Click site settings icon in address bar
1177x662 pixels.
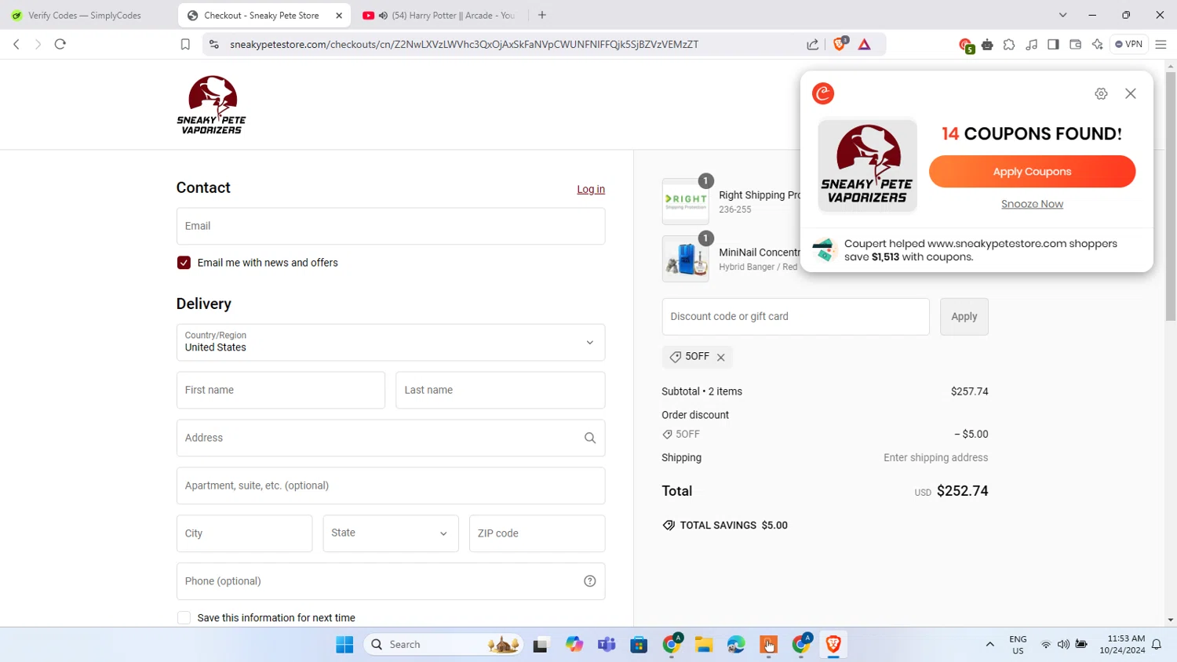pos(213,44)
